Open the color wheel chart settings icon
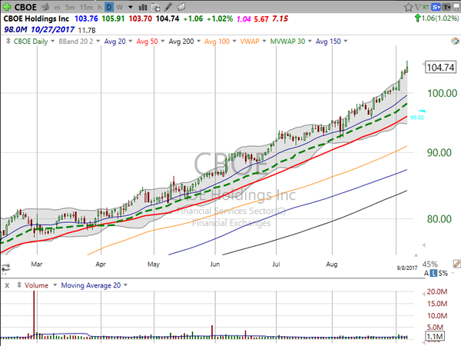The height and width of the screenshot is (346, 461). point(455,41)
